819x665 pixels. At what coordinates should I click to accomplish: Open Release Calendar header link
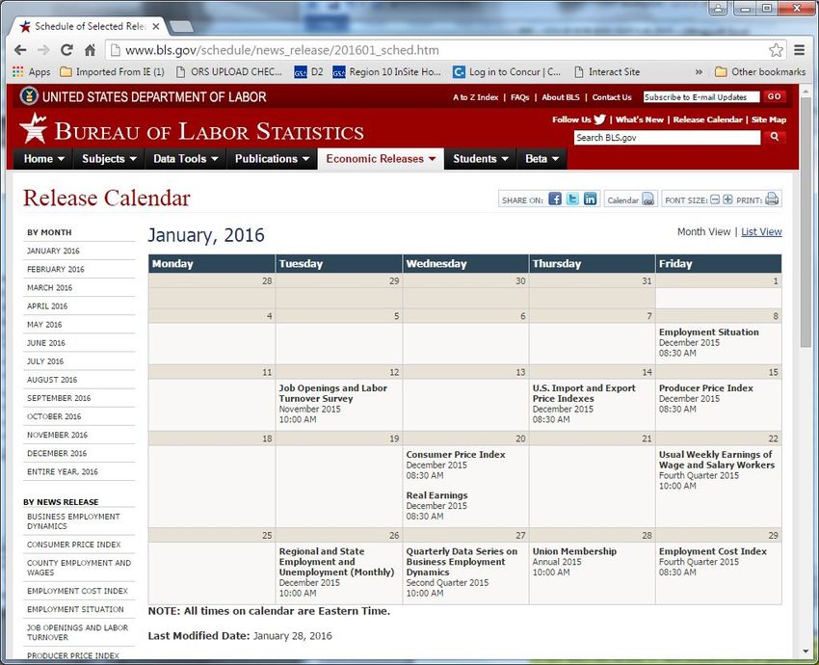[707, 120]
